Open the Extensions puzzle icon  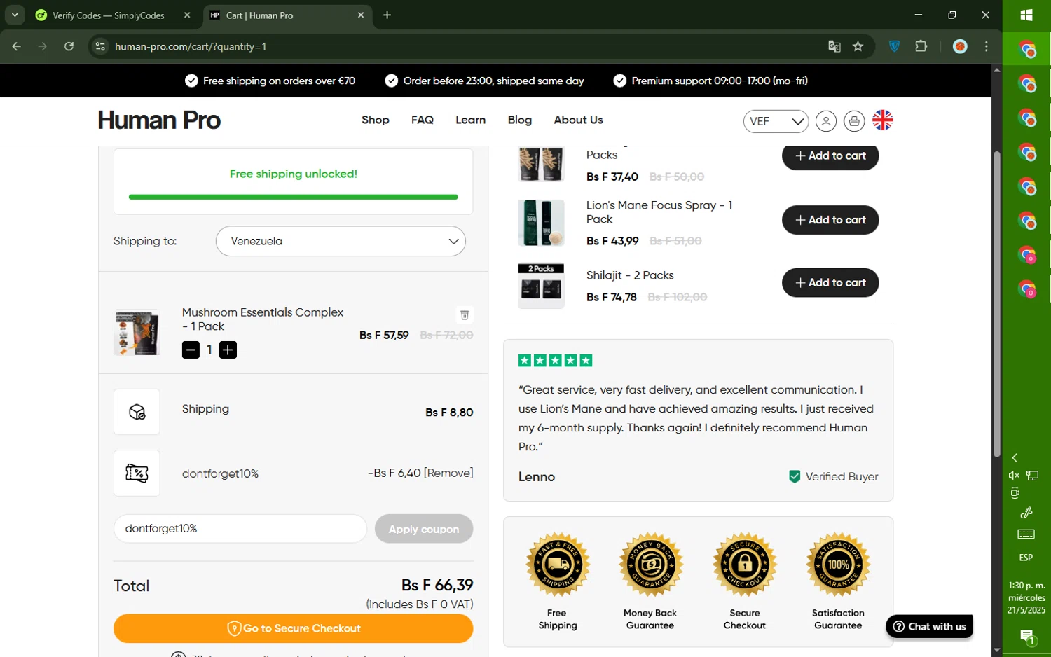pos(921,46)
